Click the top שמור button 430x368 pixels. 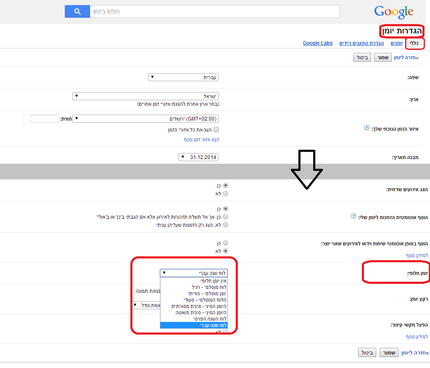click(x=383, y=58)
